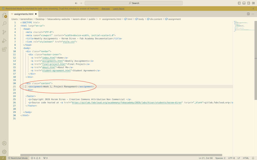Click the index.html link on line 12
The height and width of the screenshot is (160, 257).
(49, 58)
